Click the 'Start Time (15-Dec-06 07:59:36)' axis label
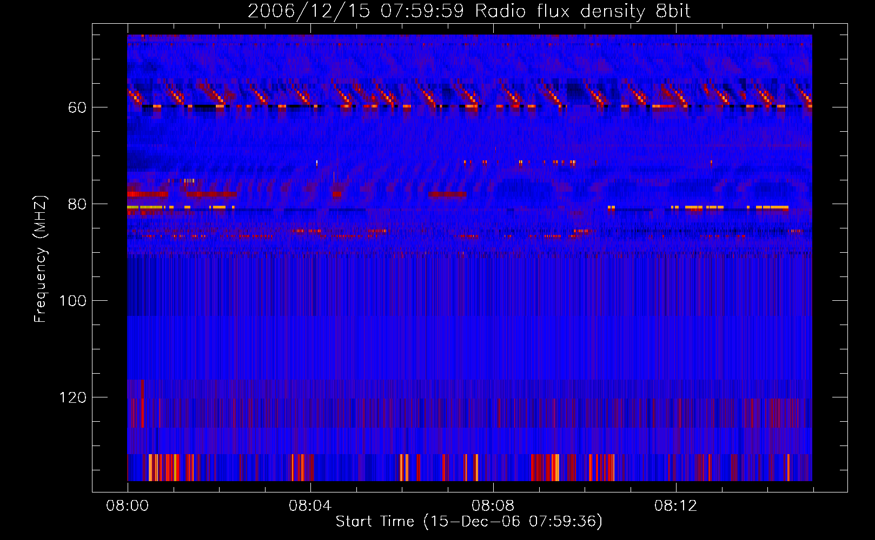875x540 pixels. click(x=469, y=522)
